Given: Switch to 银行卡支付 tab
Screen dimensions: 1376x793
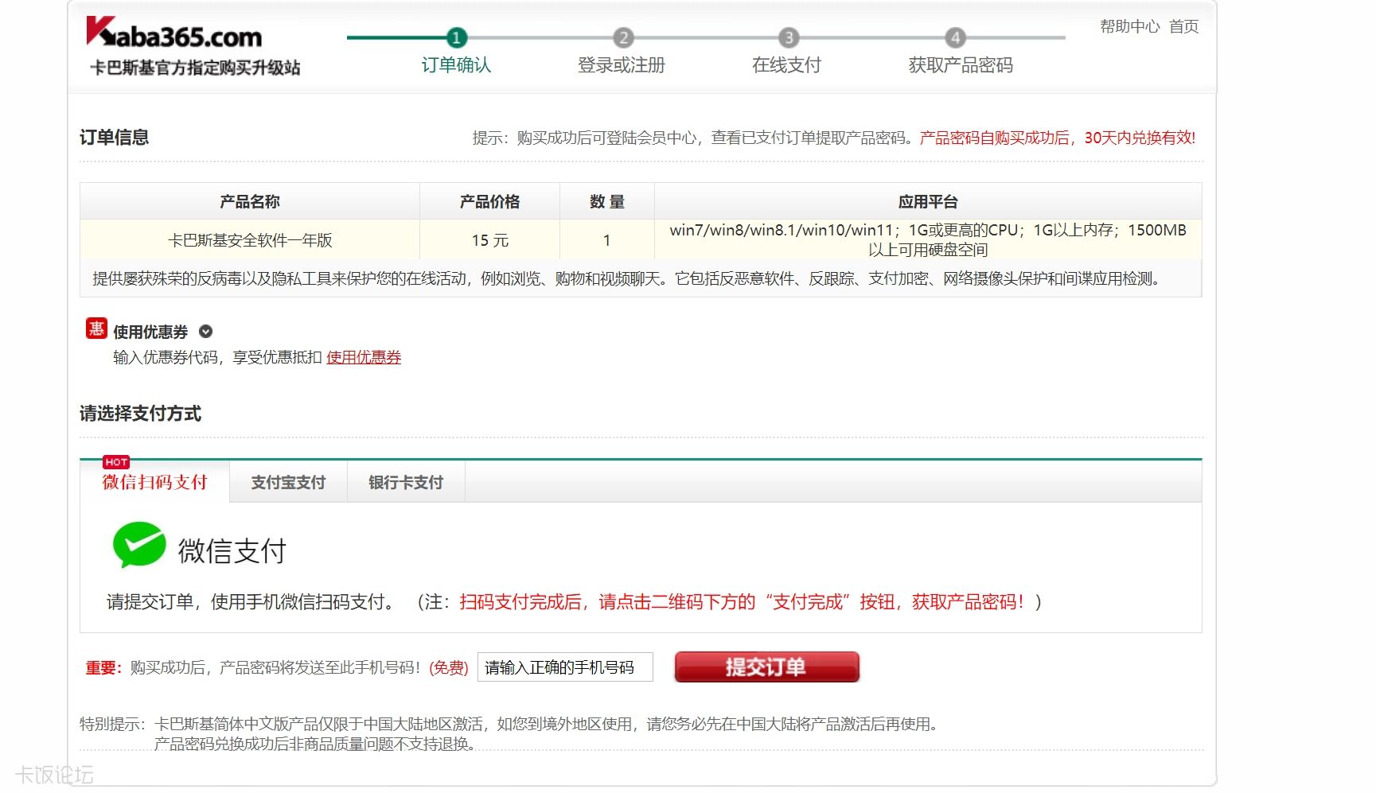Looking at the screenshot, I should pos(406,482).
